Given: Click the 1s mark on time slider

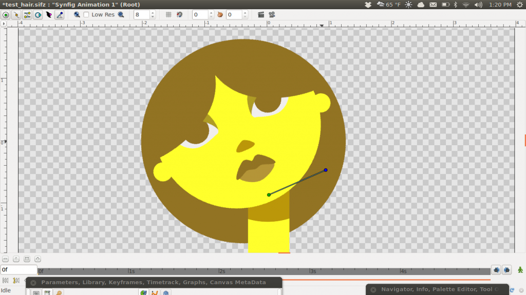Looking at the screenshot, I should click(x=131, y=271).
